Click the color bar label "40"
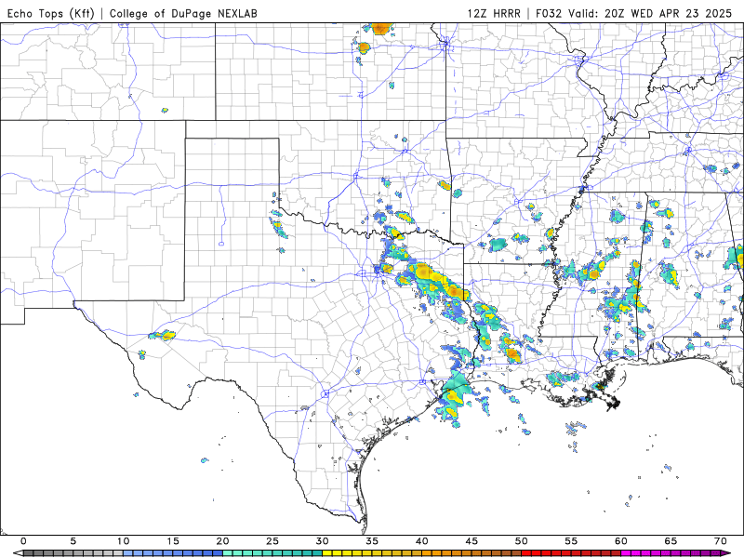 422,541
